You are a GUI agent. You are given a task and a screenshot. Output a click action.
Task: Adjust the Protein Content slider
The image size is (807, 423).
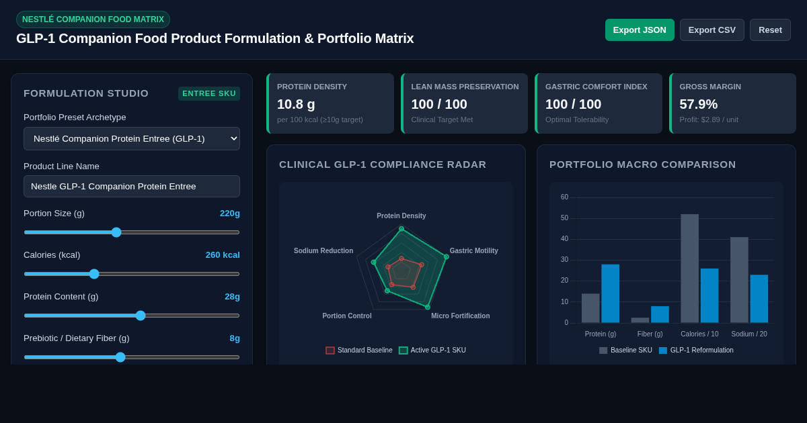[132, 316]
